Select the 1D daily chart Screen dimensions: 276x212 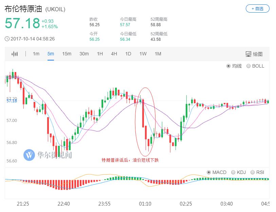tap(128, 54)
